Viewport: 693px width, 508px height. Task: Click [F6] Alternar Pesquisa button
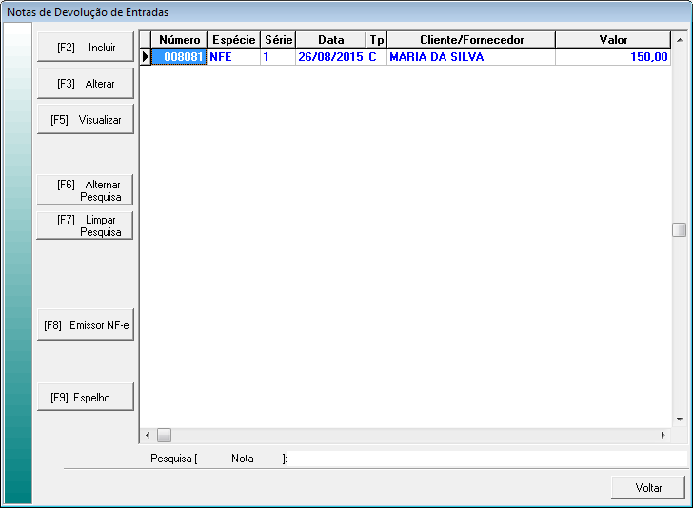(85, 190)
